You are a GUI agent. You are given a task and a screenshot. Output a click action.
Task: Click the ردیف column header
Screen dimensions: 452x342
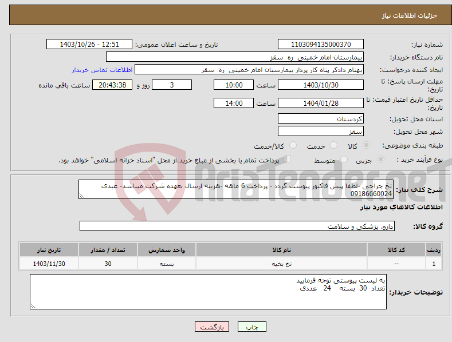pos(434,250)
